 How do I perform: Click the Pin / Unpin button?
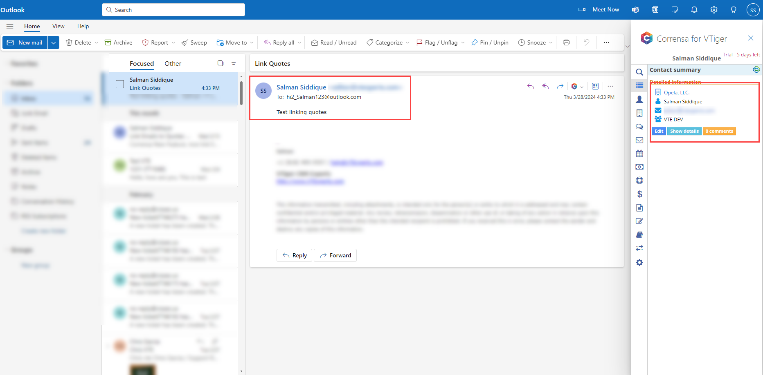pos(490,42)
